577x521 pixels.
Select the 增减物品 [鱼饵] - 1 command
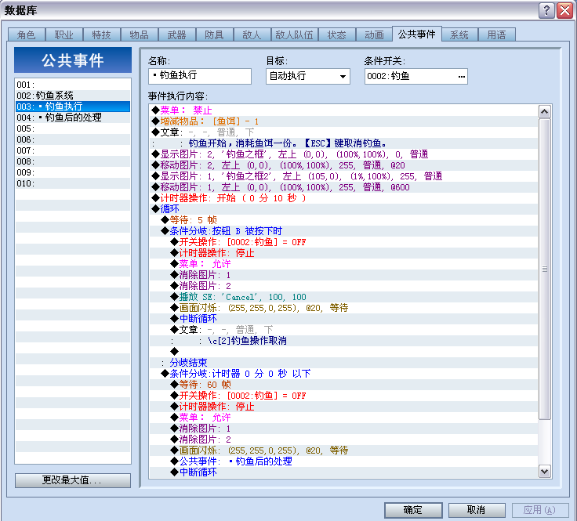343,121
